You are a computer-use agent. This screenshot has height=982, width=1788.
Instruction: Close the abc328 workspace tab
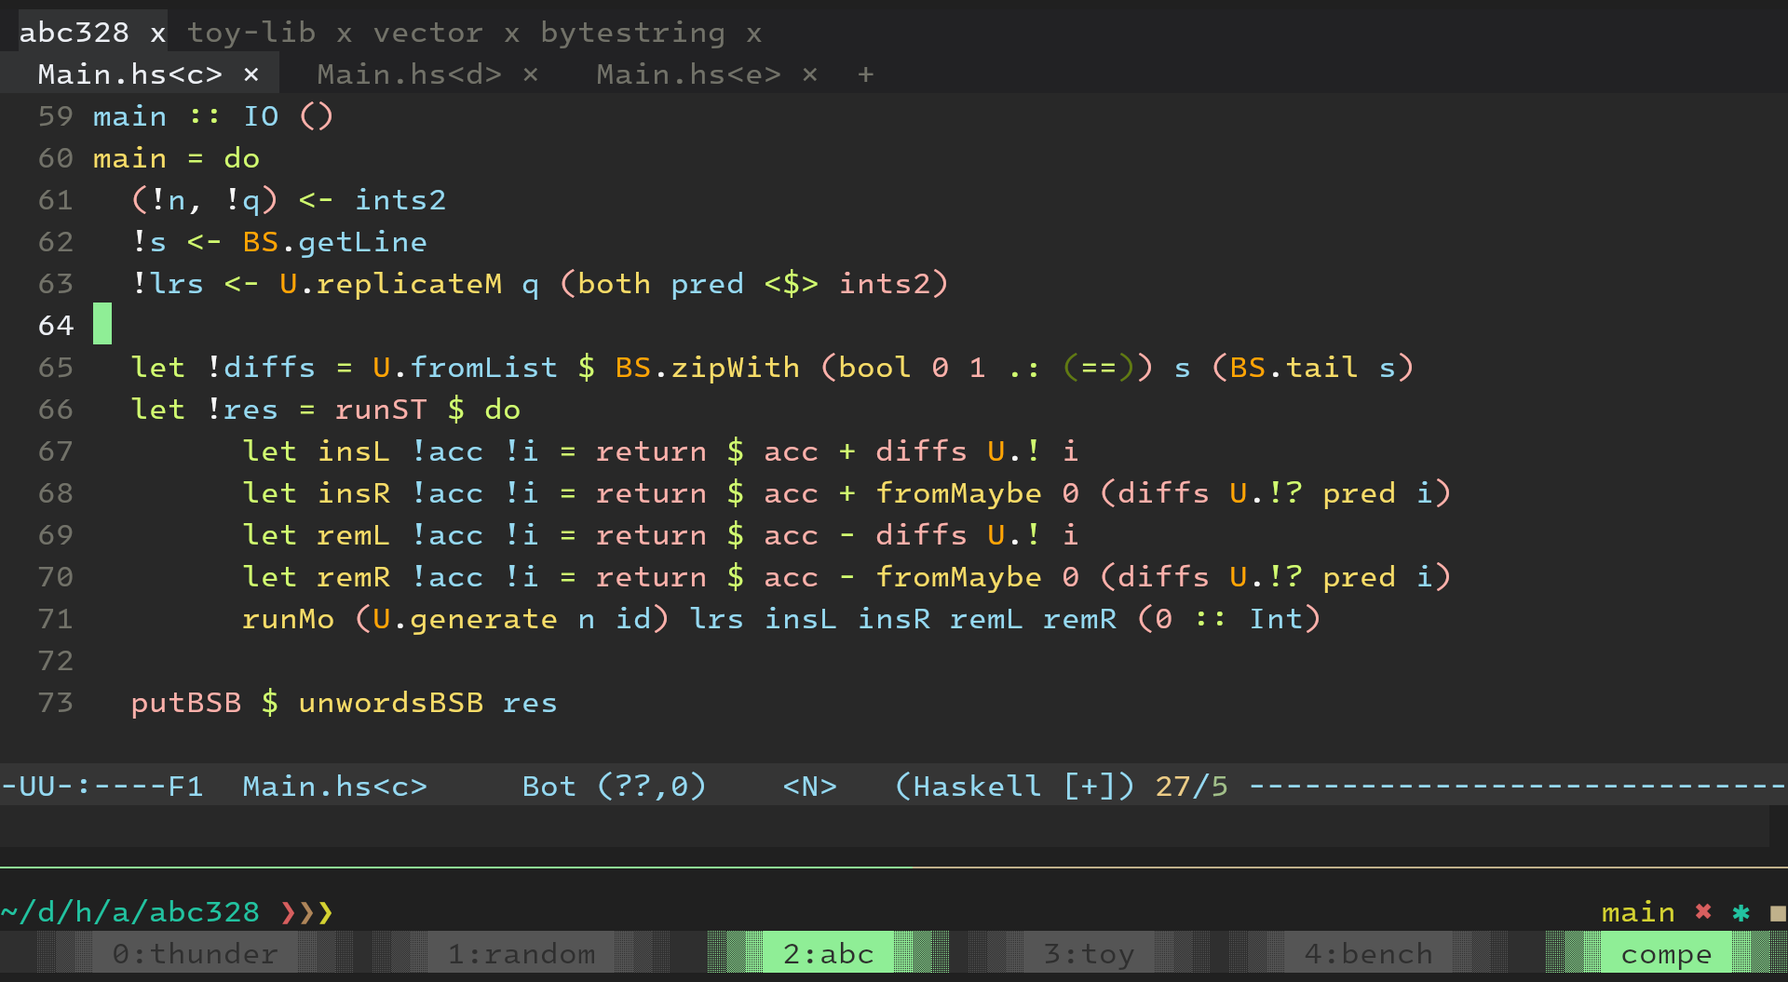click(x=158, y=34)
